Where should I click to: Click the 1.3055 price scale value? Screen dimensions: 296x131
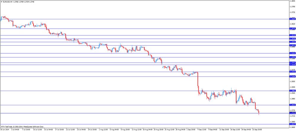[292, 82]
